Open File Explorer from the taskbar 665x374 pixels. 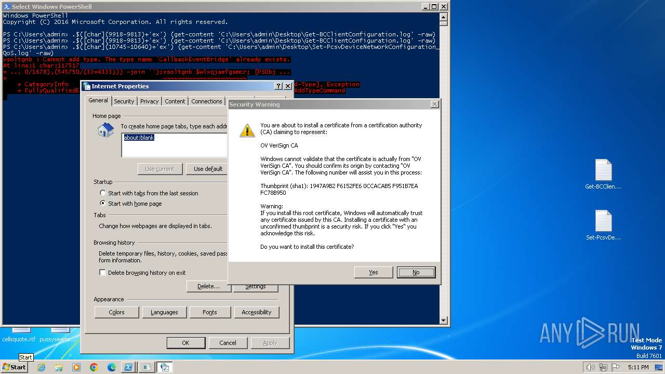59,367
